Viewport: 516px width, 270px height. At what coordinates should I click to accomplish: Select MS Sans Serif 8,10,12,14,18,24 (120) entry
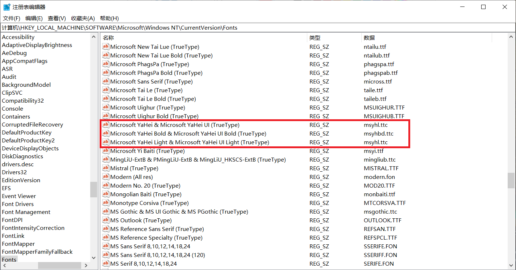coord(158,255)
